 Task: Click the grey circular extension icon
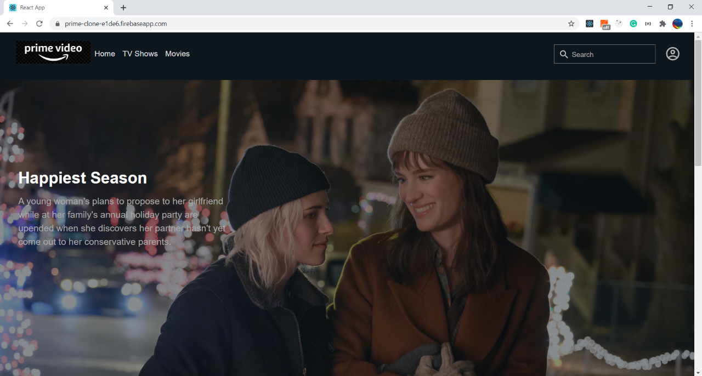point(619,24)
